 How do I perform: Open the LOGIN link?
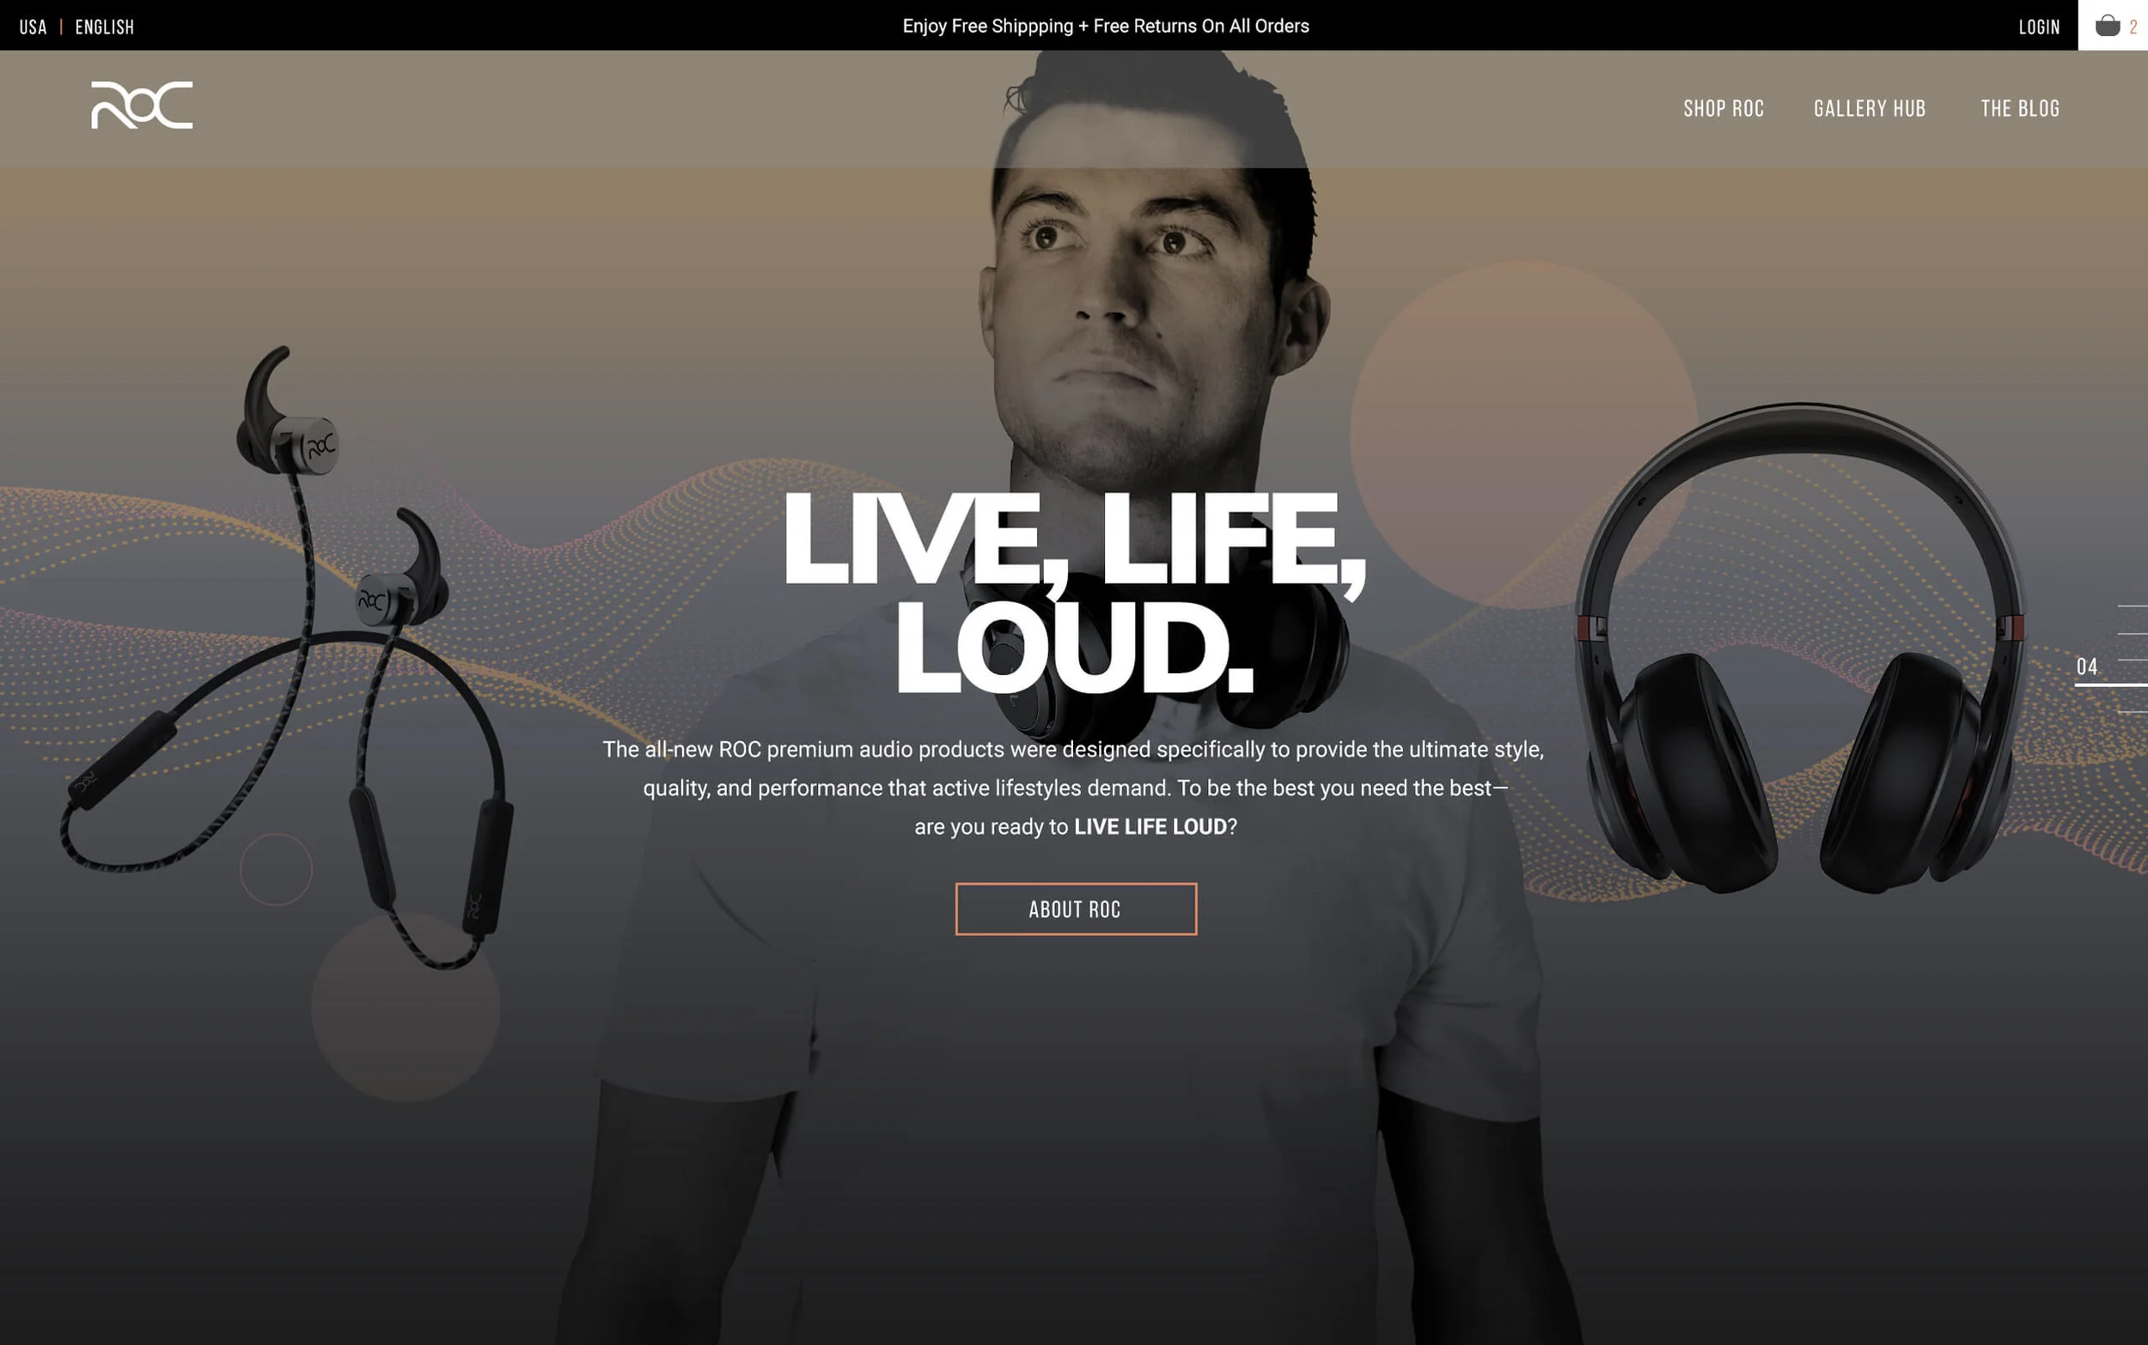pyautogui.click(x=2038, y=27)
